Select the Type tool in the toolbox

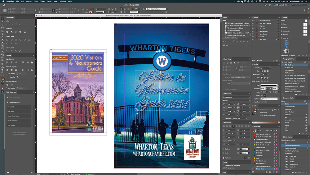[2, 34]
